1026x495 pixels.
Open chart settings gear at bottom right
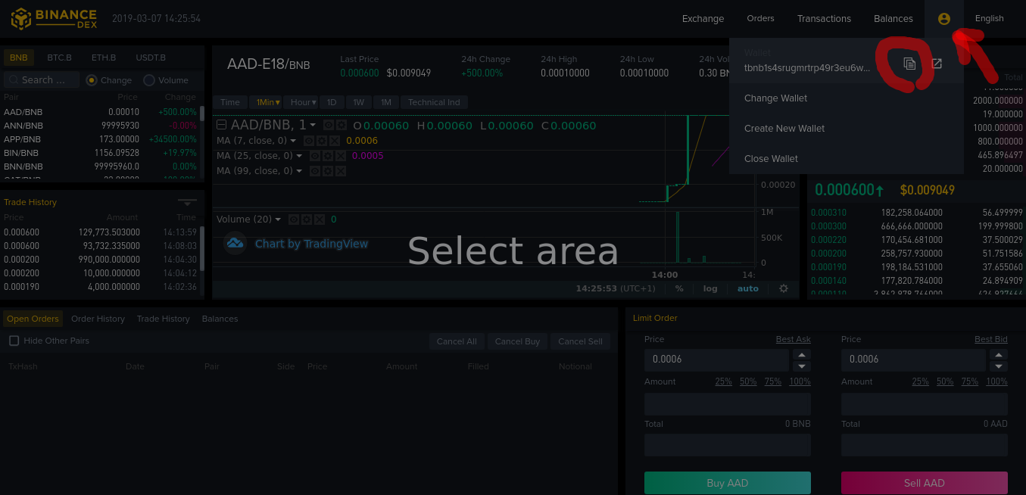[x=783, y=288]
